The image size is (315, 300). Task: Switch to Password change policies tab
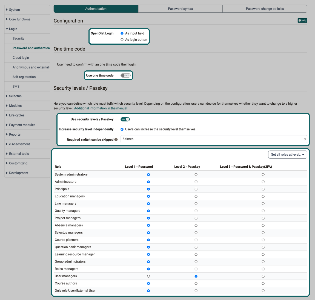pos(265,9)
